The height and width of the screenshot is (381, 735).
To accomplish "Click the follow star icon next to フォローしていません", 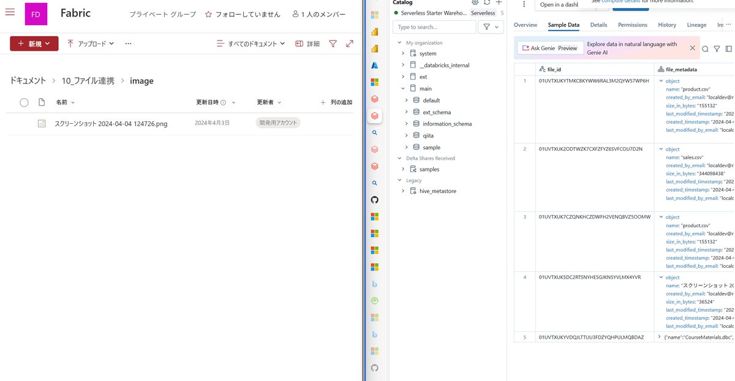I will 208,14.
